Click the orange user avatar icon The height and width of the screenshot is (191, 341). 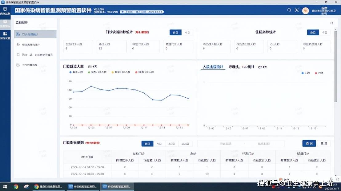click(x=306, y=10)
